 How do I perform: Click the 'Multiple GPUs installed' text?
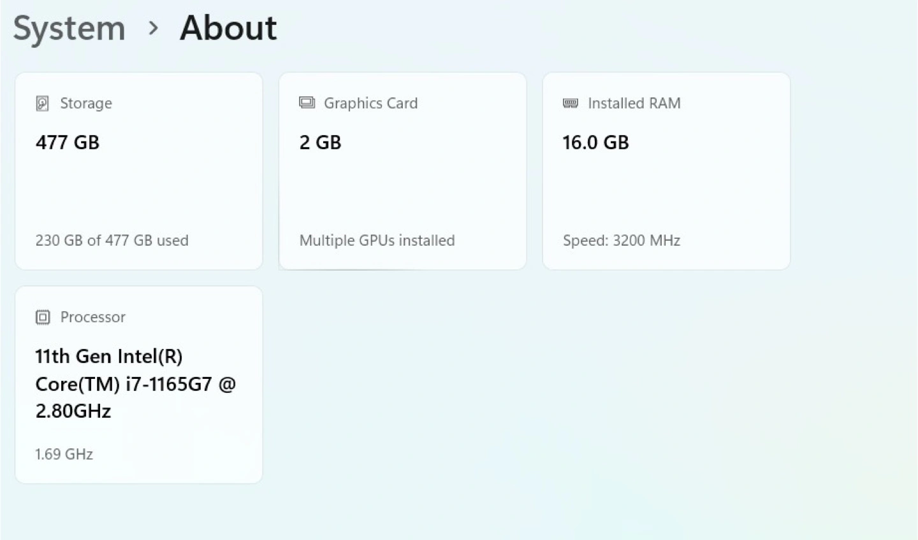377,241
